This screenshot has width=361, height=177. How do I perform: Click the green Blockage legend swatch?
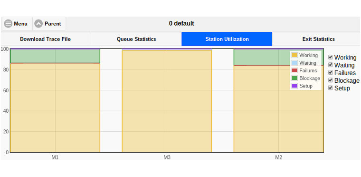[294, 78]
